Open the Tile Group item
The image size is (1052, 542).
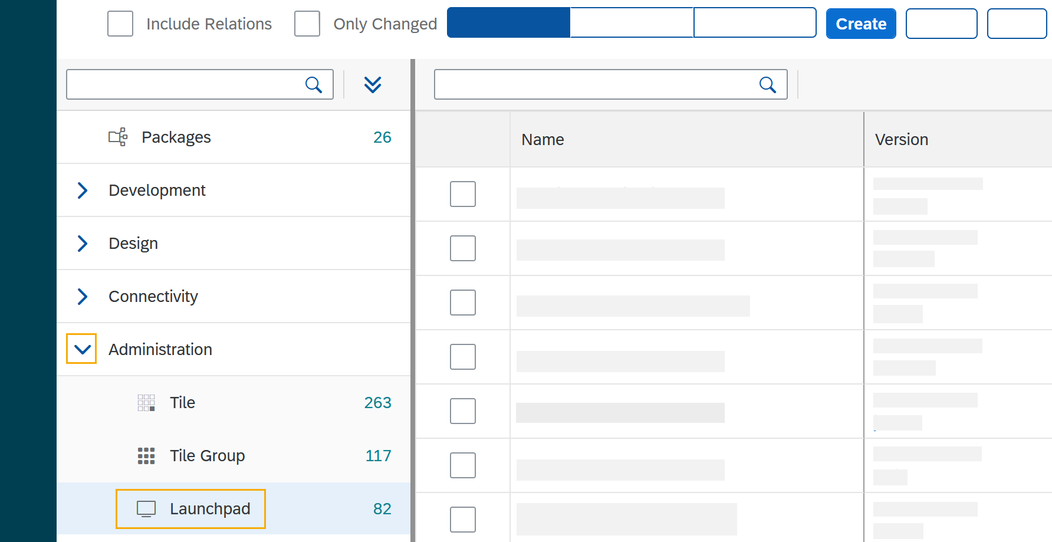click(234, 456)
